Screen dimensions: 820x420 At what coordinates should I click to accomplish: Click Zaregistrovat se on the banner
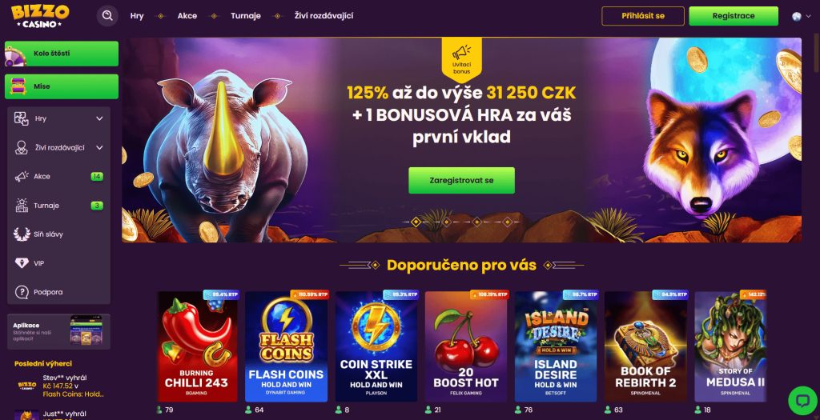coord(461,180)
